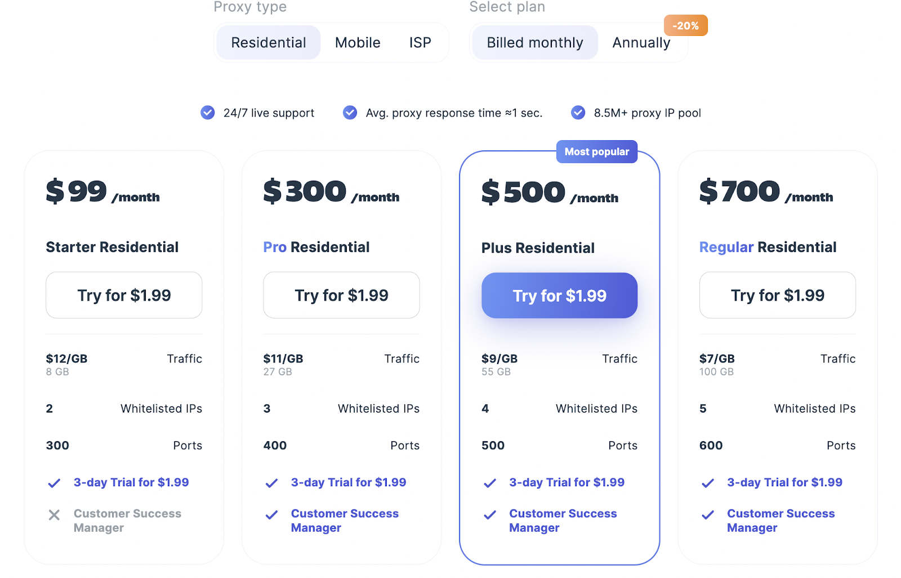Click Try for $1.99 on the Starter Residential plan

124,295
